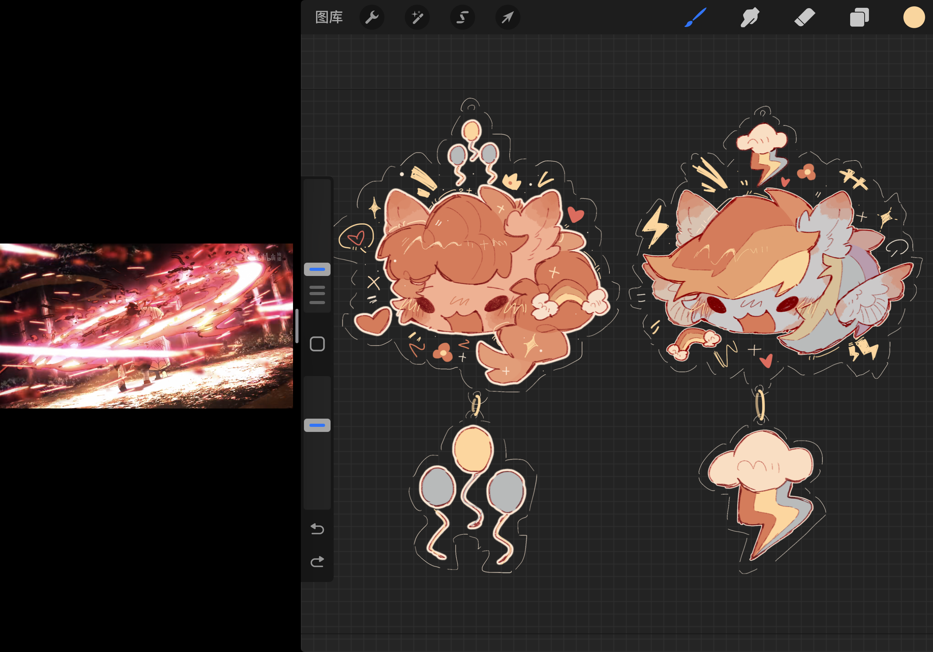The height and width of the screenshot is (652, 933).
Task: Open the active color circle picker
Action: click(x=913, y=18)
